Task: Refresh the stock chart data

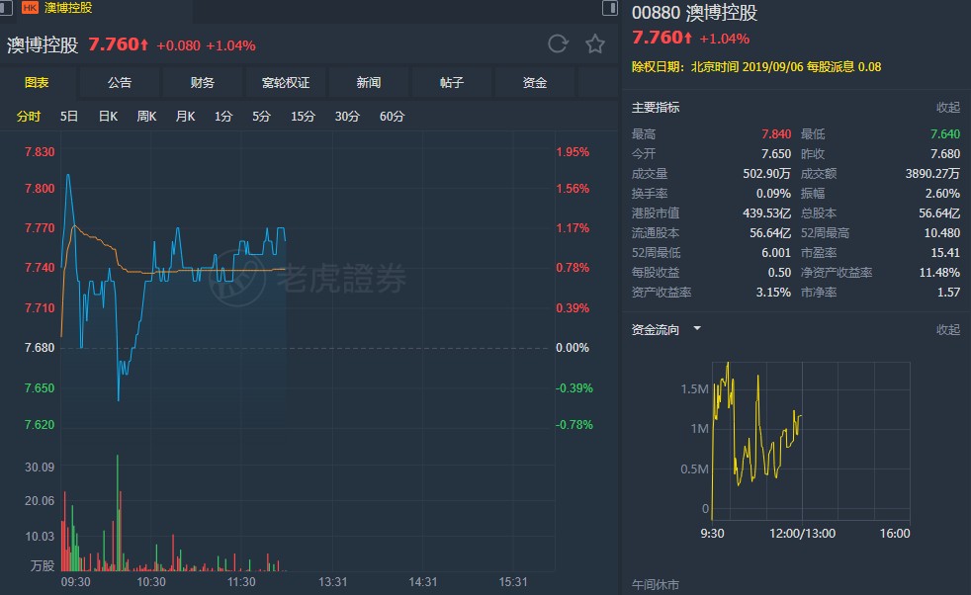Action: 557,43
